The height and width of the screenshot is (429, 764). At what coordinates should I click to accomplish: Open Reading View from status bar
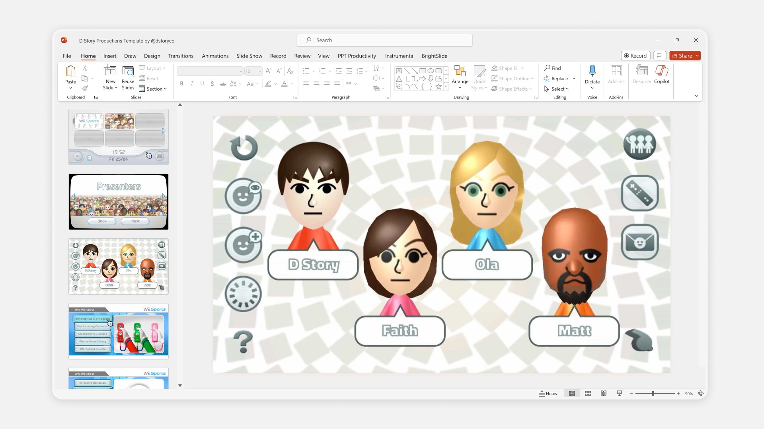pyautogui.click(x=604, y=394)
